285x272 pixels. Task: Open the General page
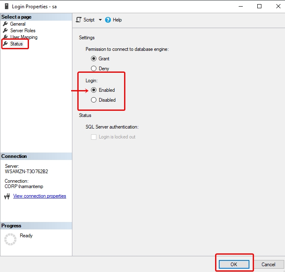(x=18, y=24)
